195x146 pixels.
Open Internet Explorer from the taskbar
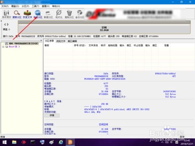61,142
